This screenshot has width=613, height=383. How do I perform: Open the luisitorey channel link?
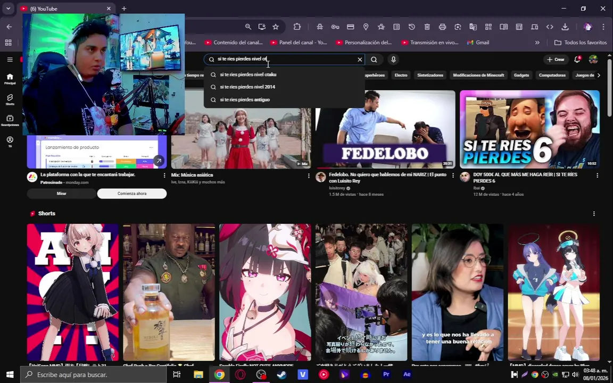[338, 188]
